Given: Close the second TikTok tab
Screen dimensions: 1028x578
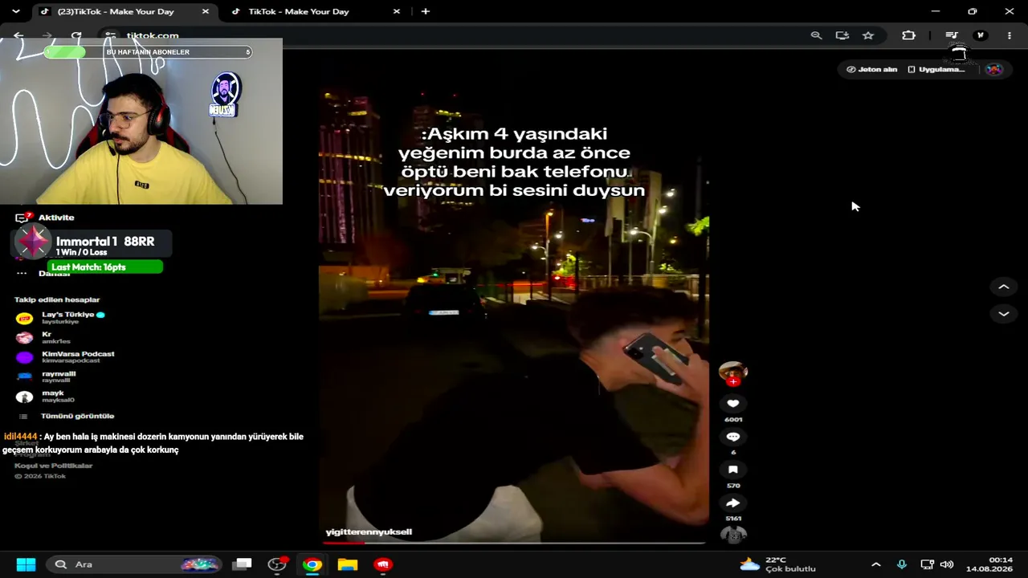Looking at the screenshot, I should (x=397, y=11).
